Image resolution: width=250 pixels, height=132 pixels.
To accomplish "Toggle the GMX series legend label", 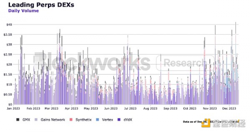I will coord(26,119).
